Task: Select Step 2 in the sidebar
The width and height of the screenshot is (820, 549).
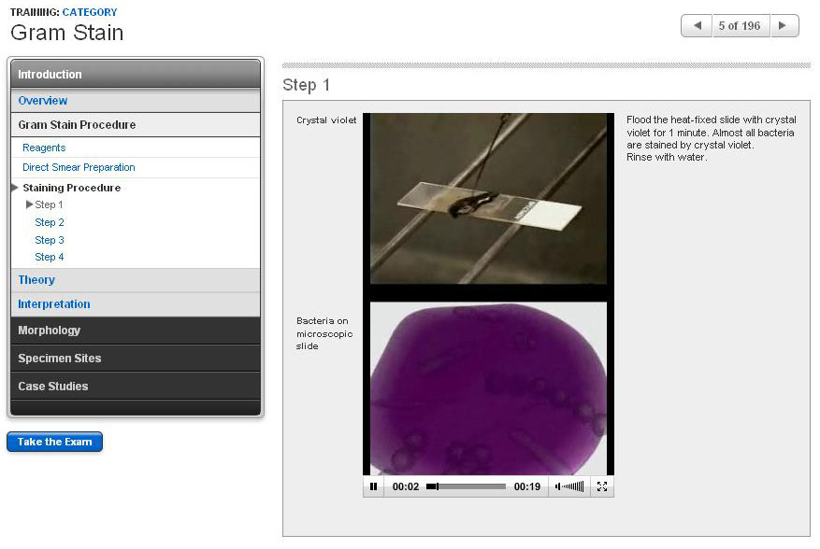Action: tap(49, 222)
